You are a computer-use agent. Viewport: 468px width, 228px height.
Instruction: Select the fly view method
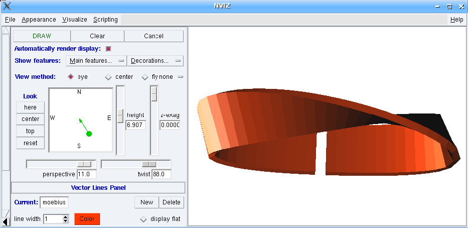pyautogui.click(x=145, y=77)
